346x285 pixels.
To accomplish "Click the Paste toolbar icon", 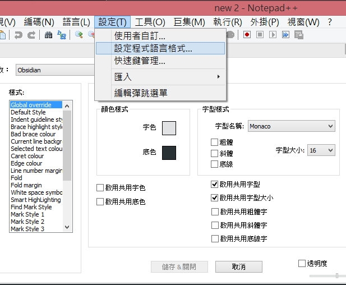I will pyautogui.click(x=3, y=35).
